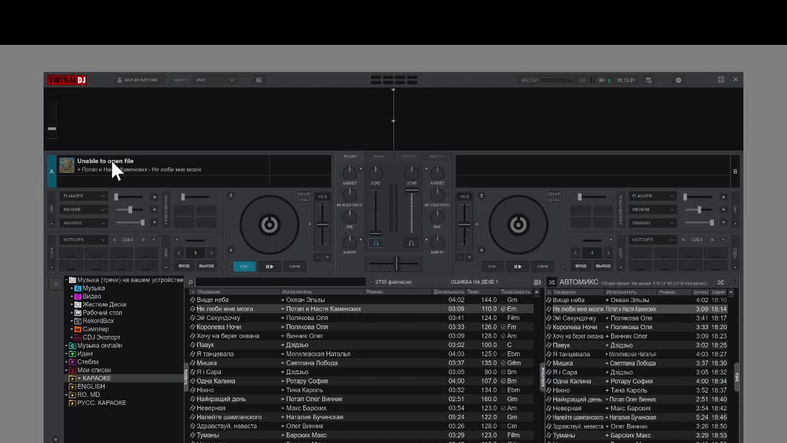
Task: Click the VirtualDJ logo
Action: tap(67, 80)
